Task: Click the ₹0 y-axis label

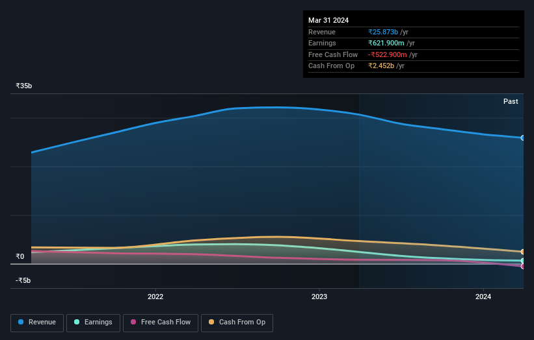Action: click(x=20, y=256)
